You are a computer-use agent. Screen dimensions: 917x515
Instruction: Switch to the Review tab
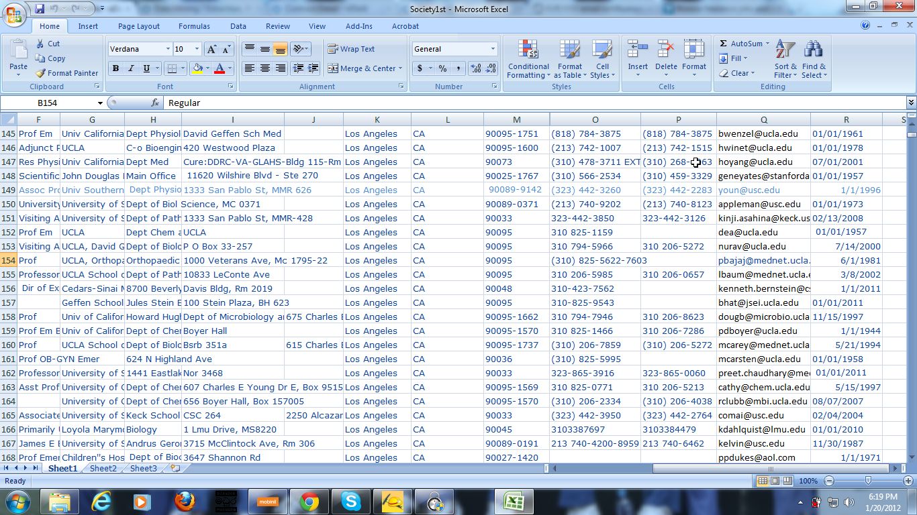coord(278,26)
